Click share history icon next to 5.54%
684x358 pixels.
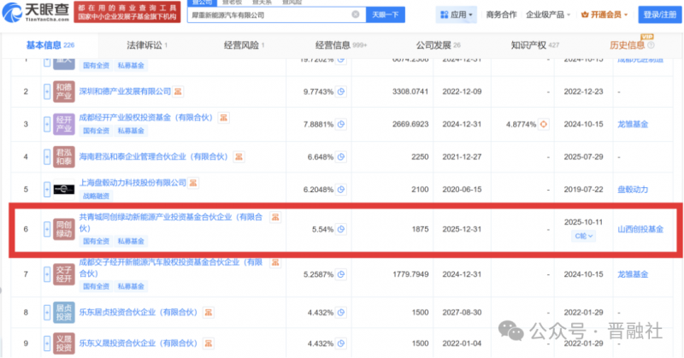click(341, 229)
